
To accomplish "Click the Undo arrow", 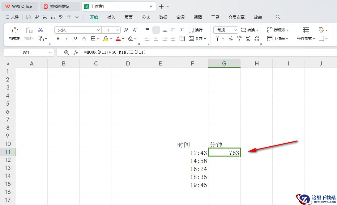I will click(61, 17).
